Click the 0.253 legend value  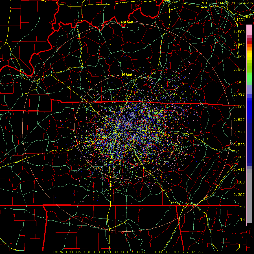click(x=239, y=207)
